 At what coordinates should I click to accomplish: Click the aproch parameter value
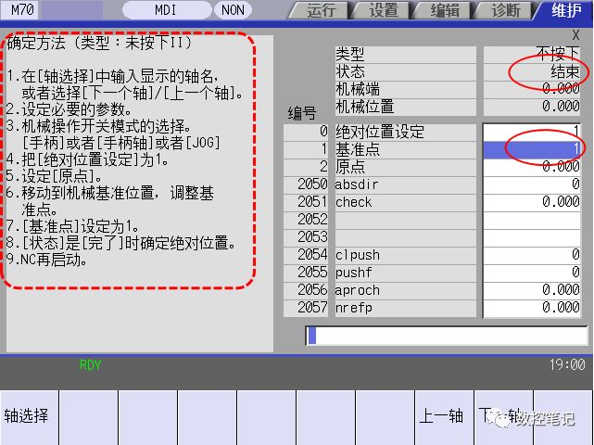coord(533,290)
